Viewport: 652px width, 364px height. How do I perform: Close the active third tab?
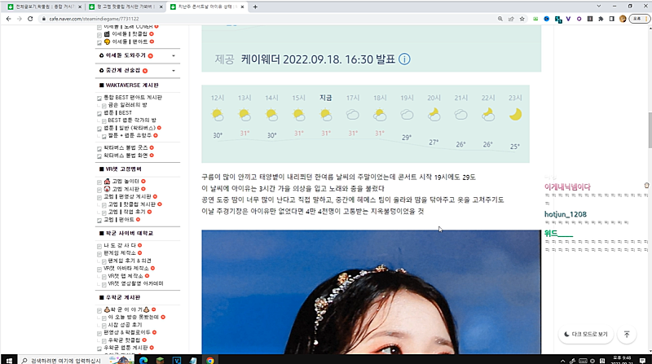tap(242, 7)
